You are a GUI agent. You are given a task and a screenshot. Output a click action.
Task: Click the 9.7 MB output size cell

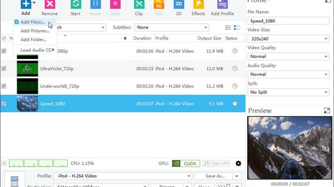coord(216,103)
